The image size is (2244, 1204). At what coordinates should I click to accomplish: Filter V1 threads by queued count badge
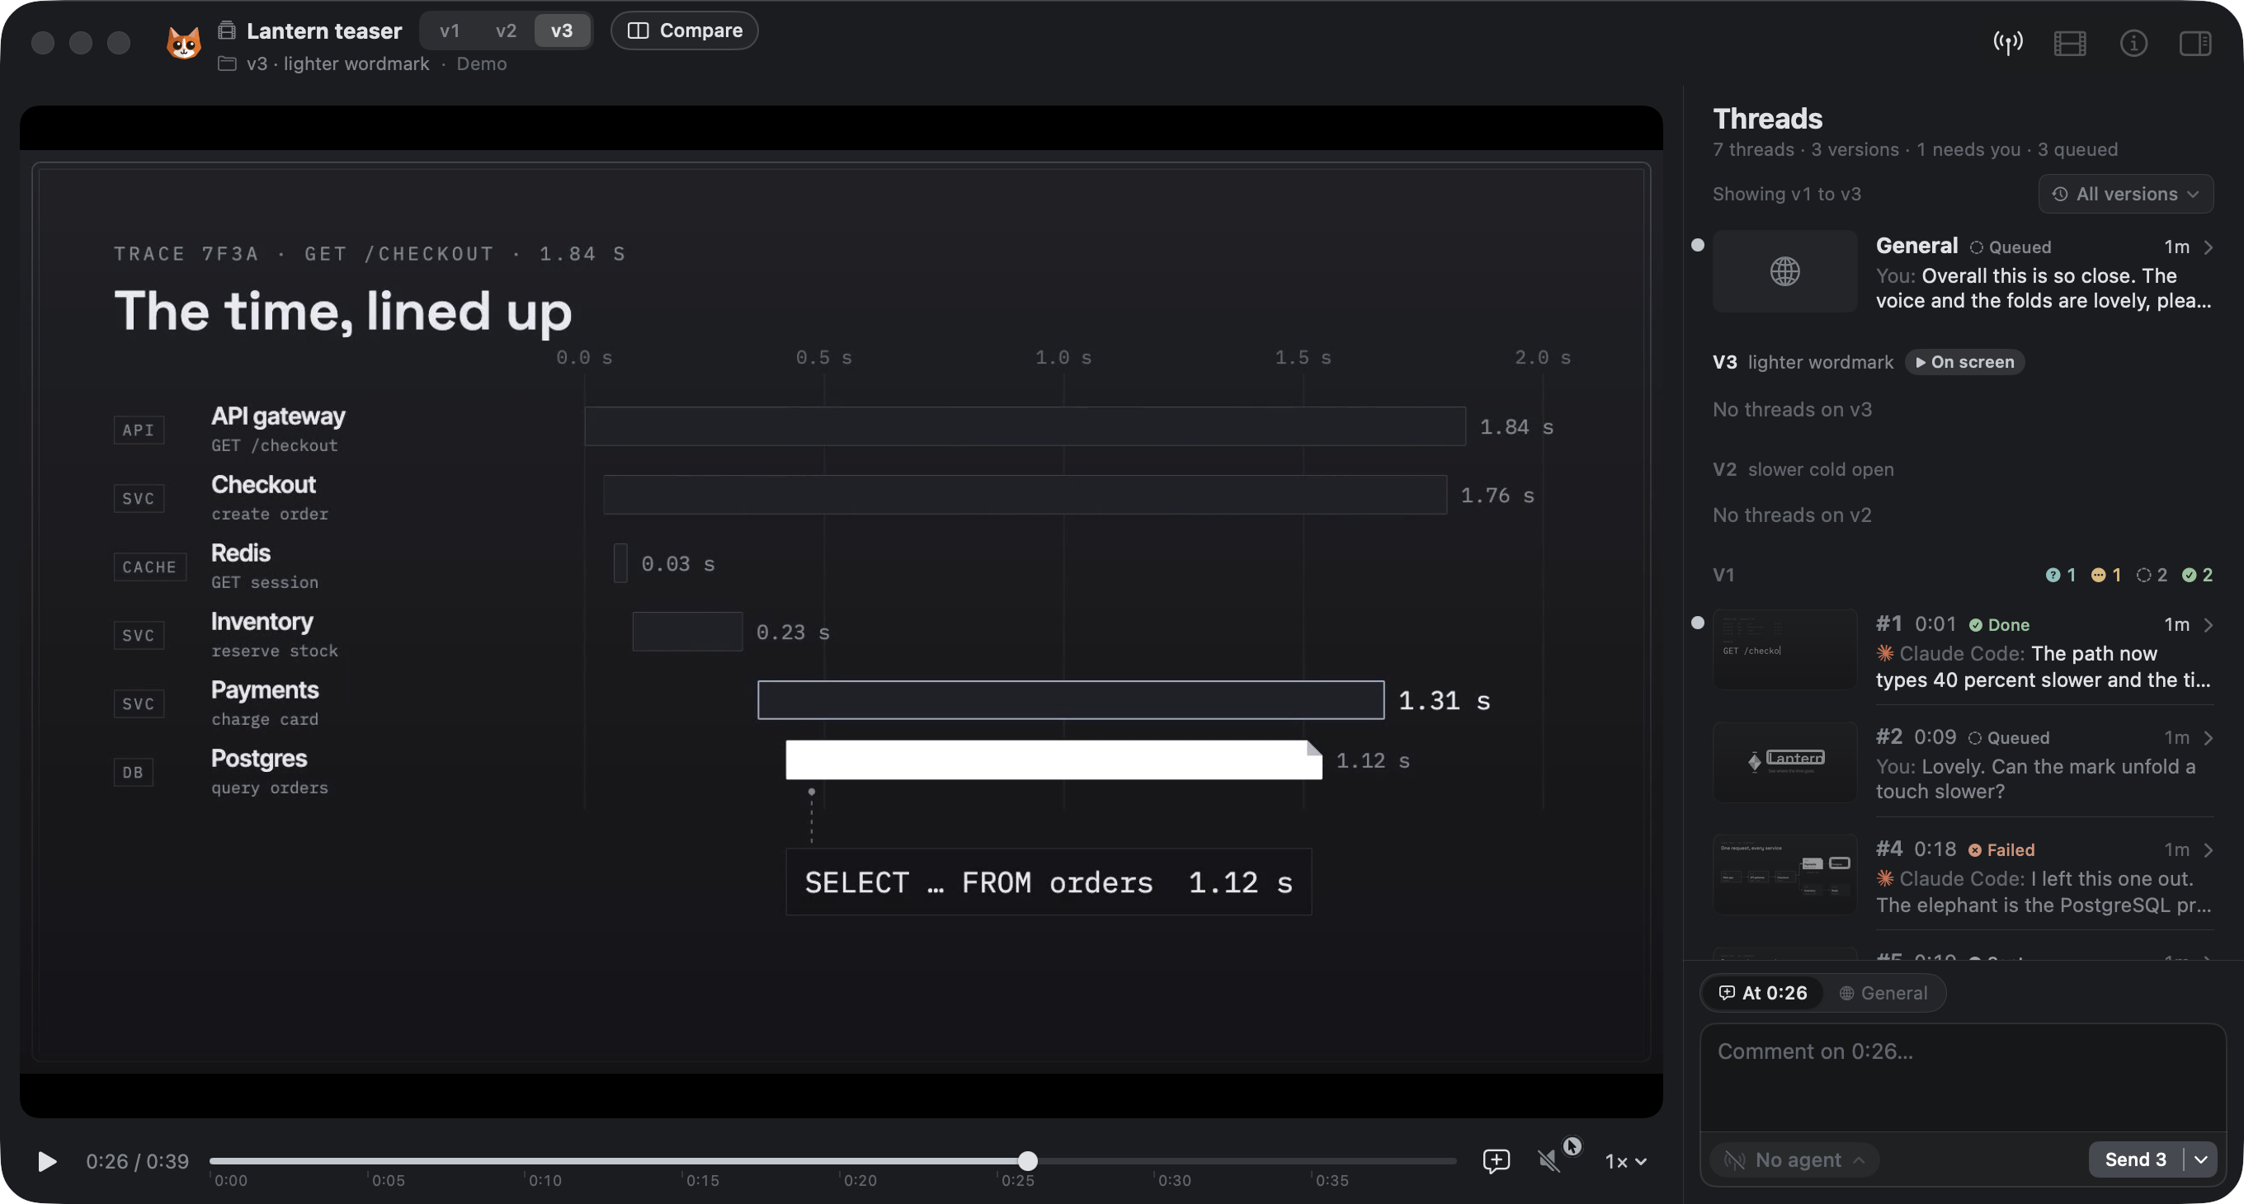point(2151,575)
